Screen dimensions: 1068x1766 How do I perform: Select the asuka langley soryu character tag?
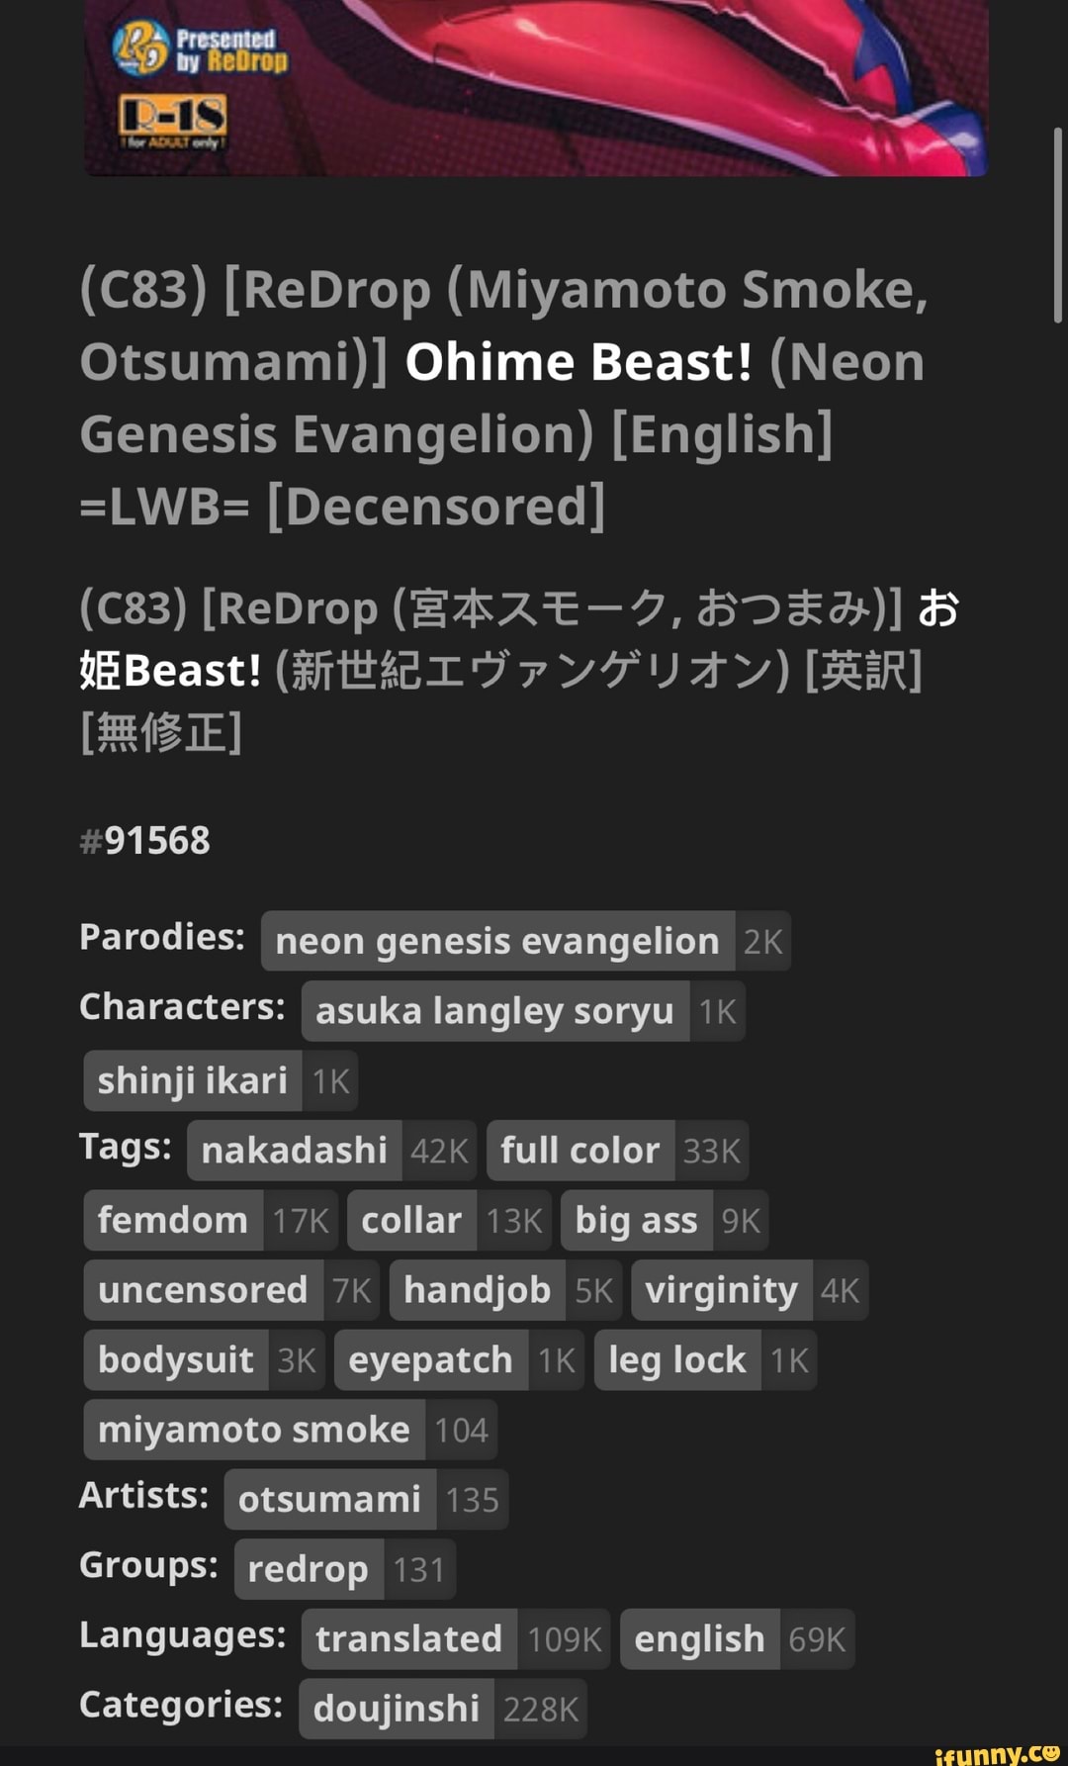coord(491,1011)
